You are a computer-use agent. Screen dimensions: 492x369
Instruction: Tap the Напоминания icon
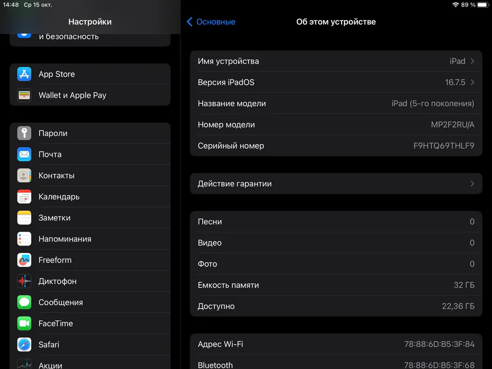click(24, 239)
